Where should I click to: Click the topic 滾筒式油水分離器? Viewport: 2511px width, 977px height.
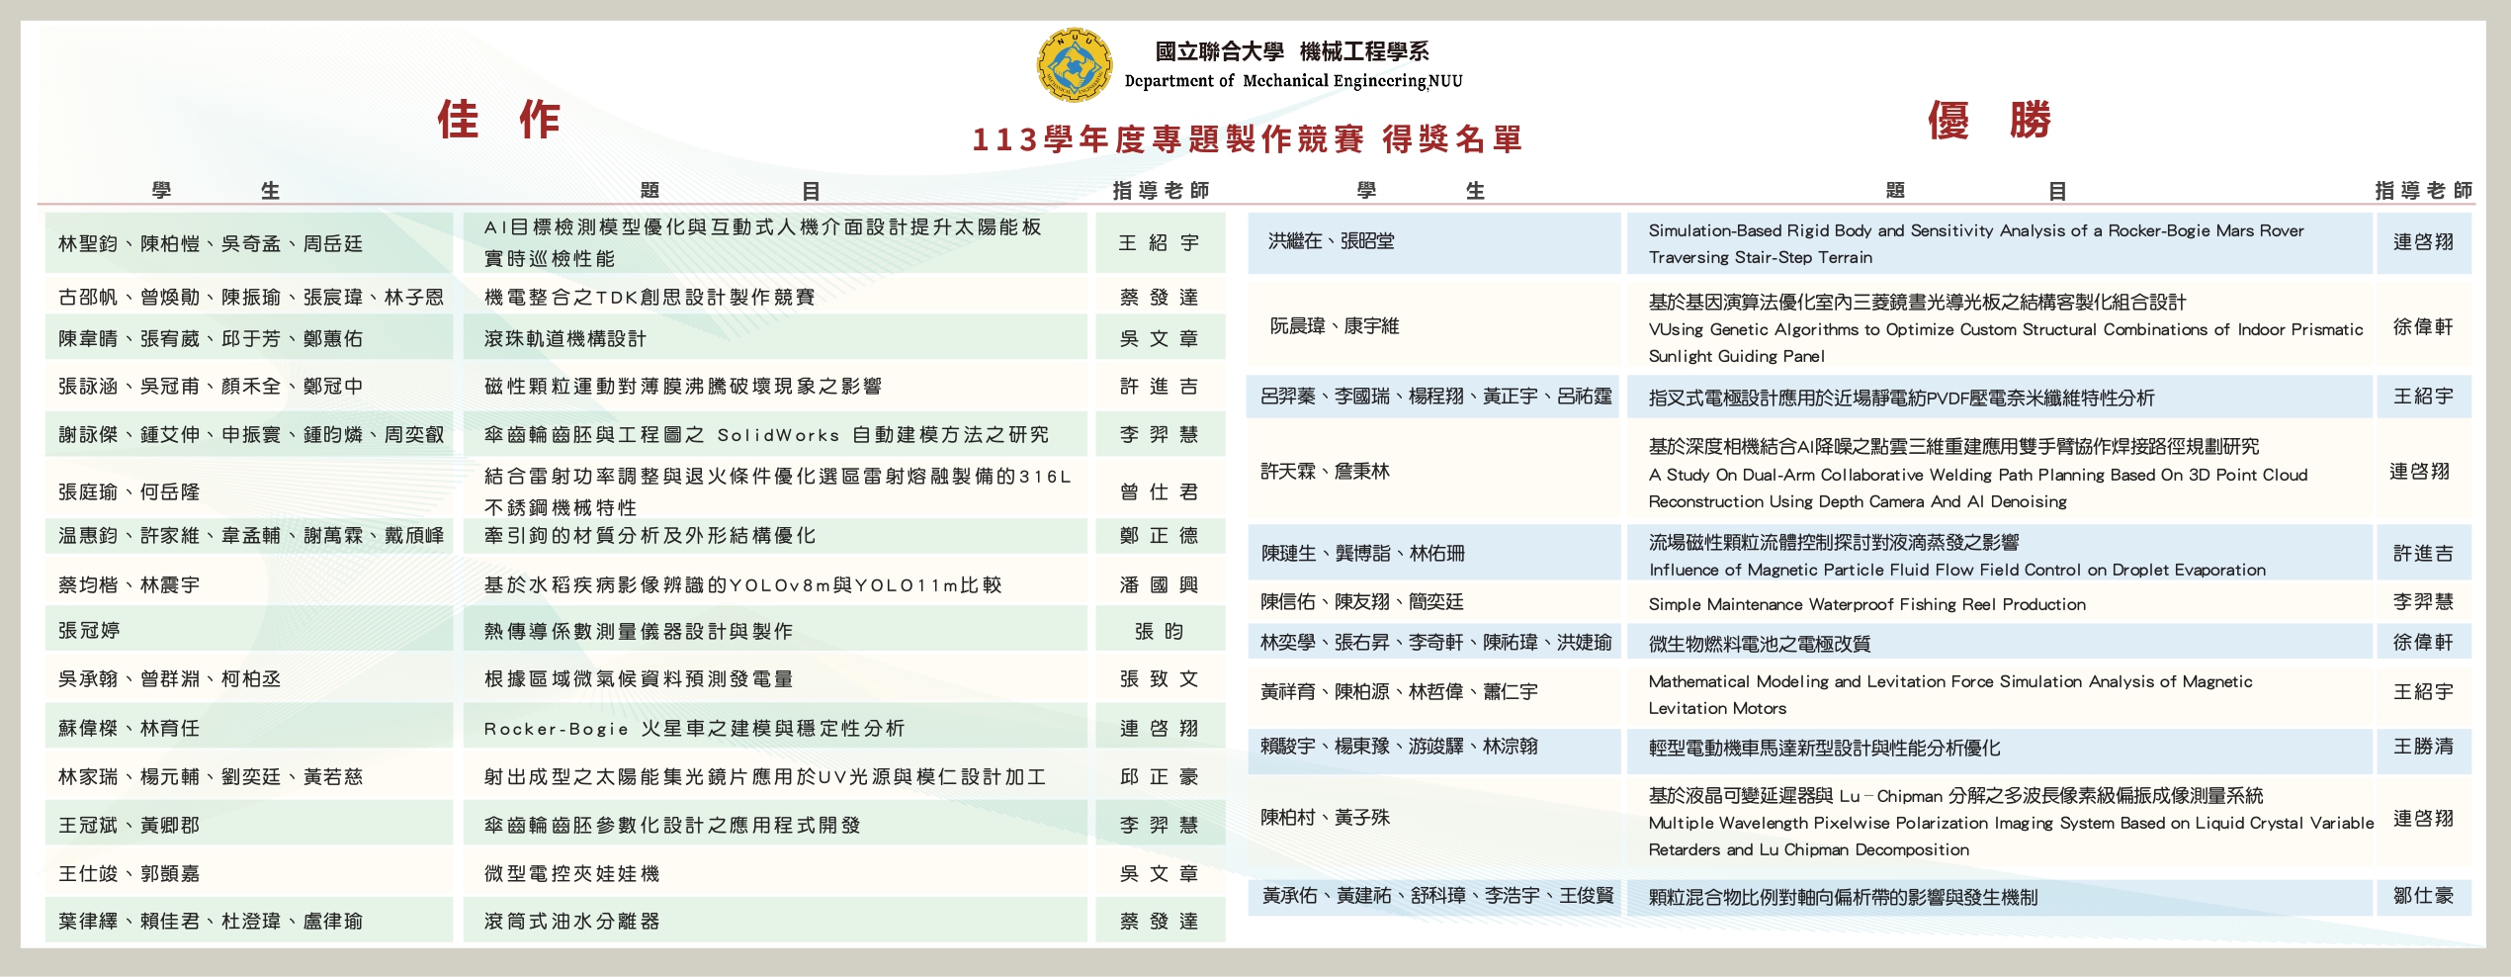coord(571,921)
